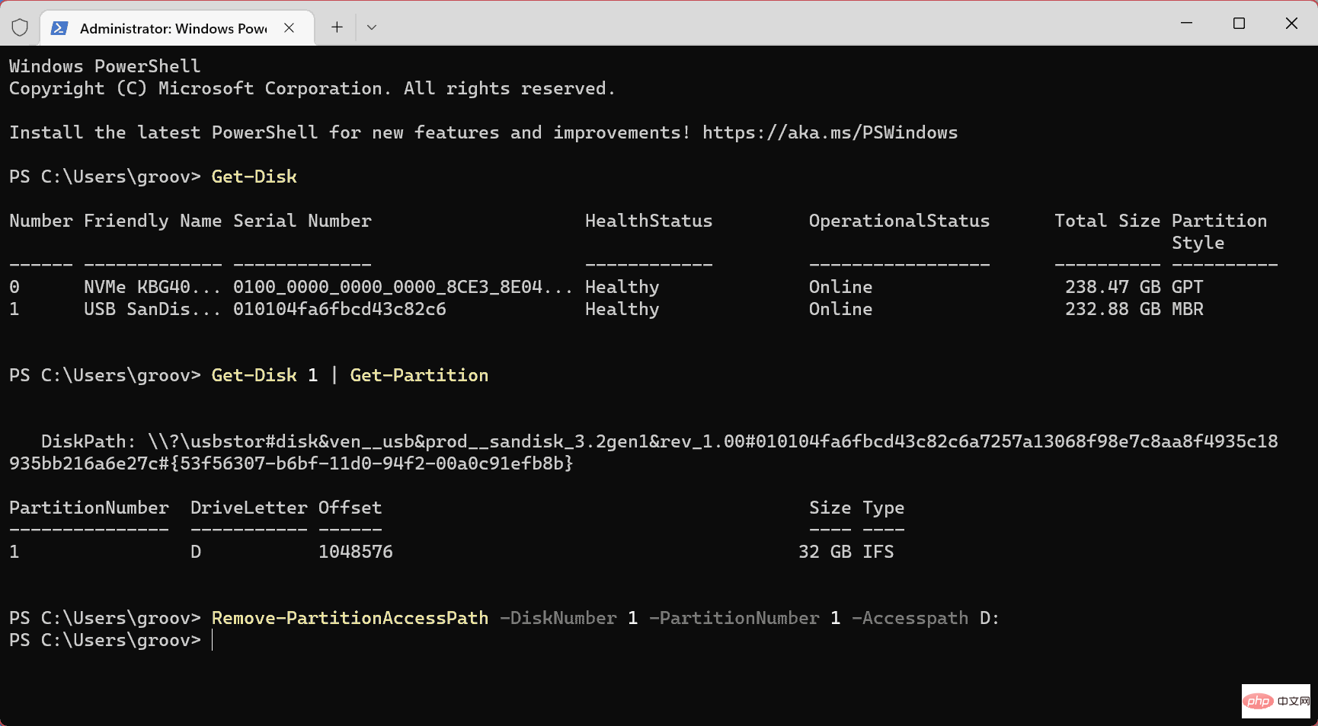This screenshot has height=726, width=1318.
Task: Maximize the Terminal window
Action: [x=1239, y=24]
